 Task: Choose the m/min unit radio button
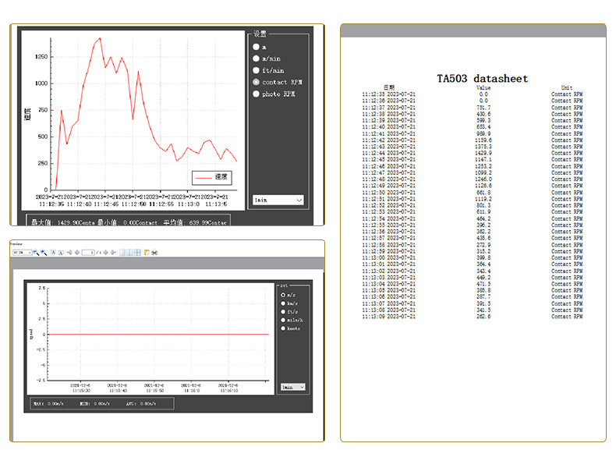click(x=256, y=58)
